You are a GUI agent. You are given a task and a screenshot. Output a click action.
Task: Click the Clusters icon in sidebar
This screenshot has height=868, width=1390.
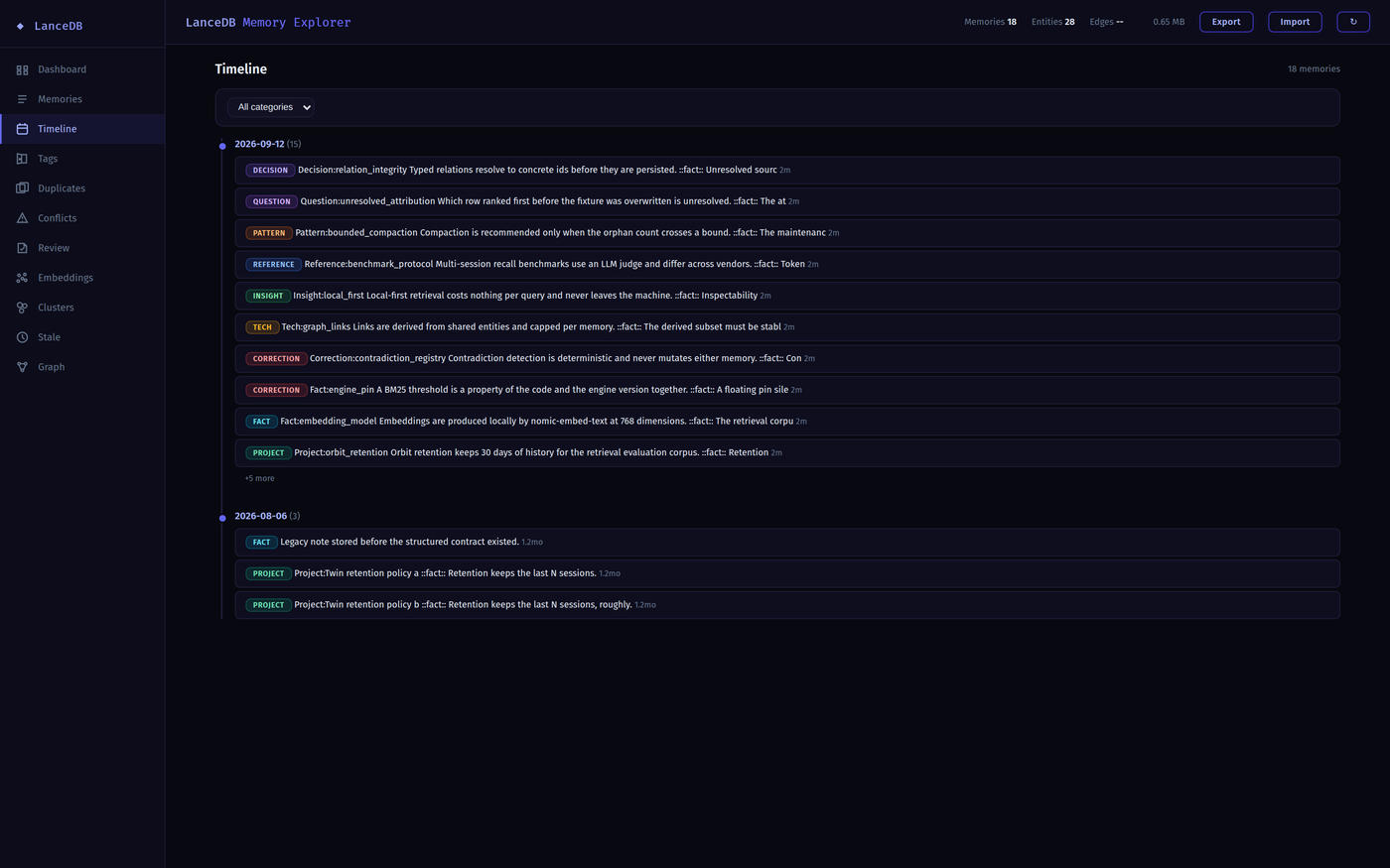22,308
